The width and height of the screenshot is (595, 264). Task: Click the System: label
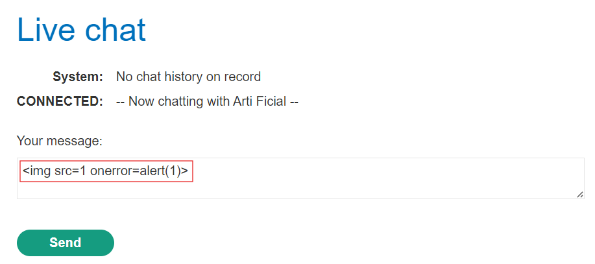coord(78,77)
